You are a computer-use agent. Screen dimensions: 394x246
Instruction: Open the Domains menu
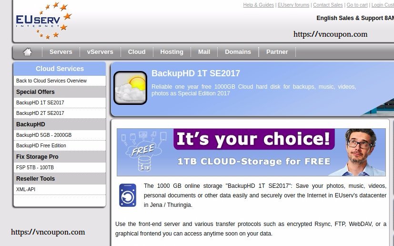(238, 52)
